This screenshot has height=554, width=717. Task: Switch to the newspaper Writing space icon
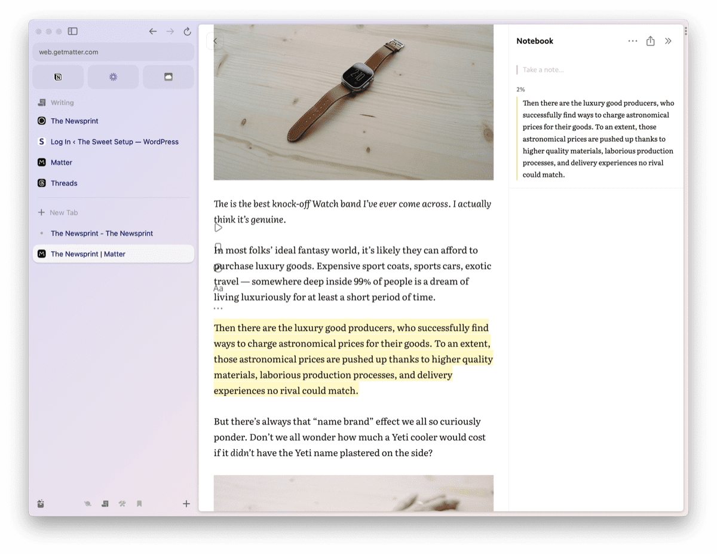coord(105,504)
